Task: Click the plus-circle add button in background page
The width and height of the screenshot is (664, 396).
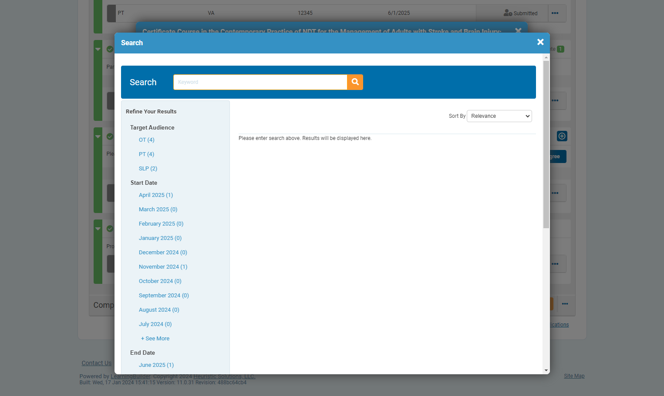Action: pyautogui.click(x=562, y=136)
